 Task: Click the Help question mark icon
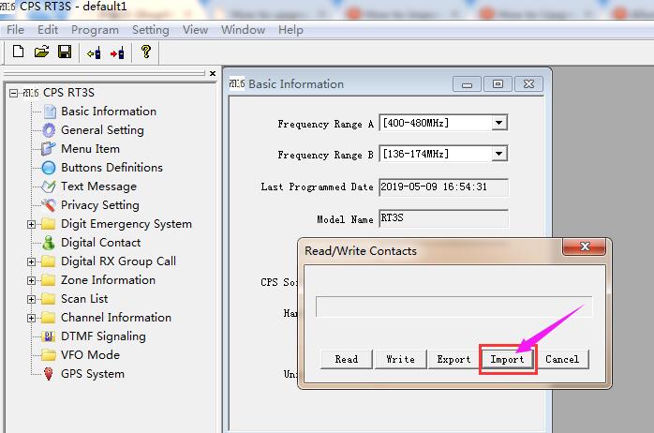click(x=146, y=52)
